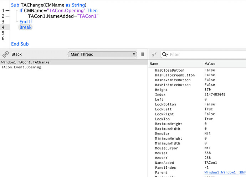The width and height of the screenshot is (246, 177).
Task: Click the link icon beside Stack
Action: pyautogui.click(x=5, y=54)
